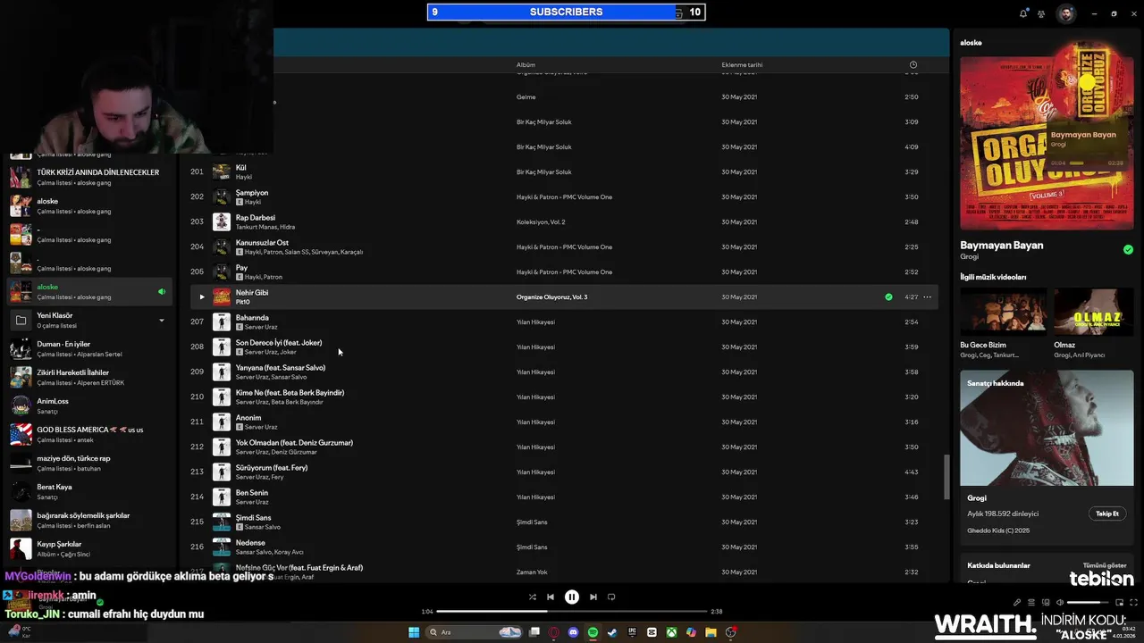Open Koleksiyon, Vol. 2 album link
Screen dimensions: 1144x643
[x=541, y=221]
